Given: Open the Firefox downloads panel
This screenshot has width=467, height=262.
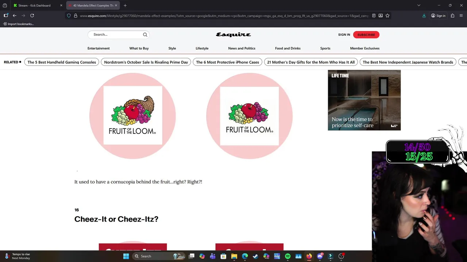Looking at the screenshot, I should (424, 16).
